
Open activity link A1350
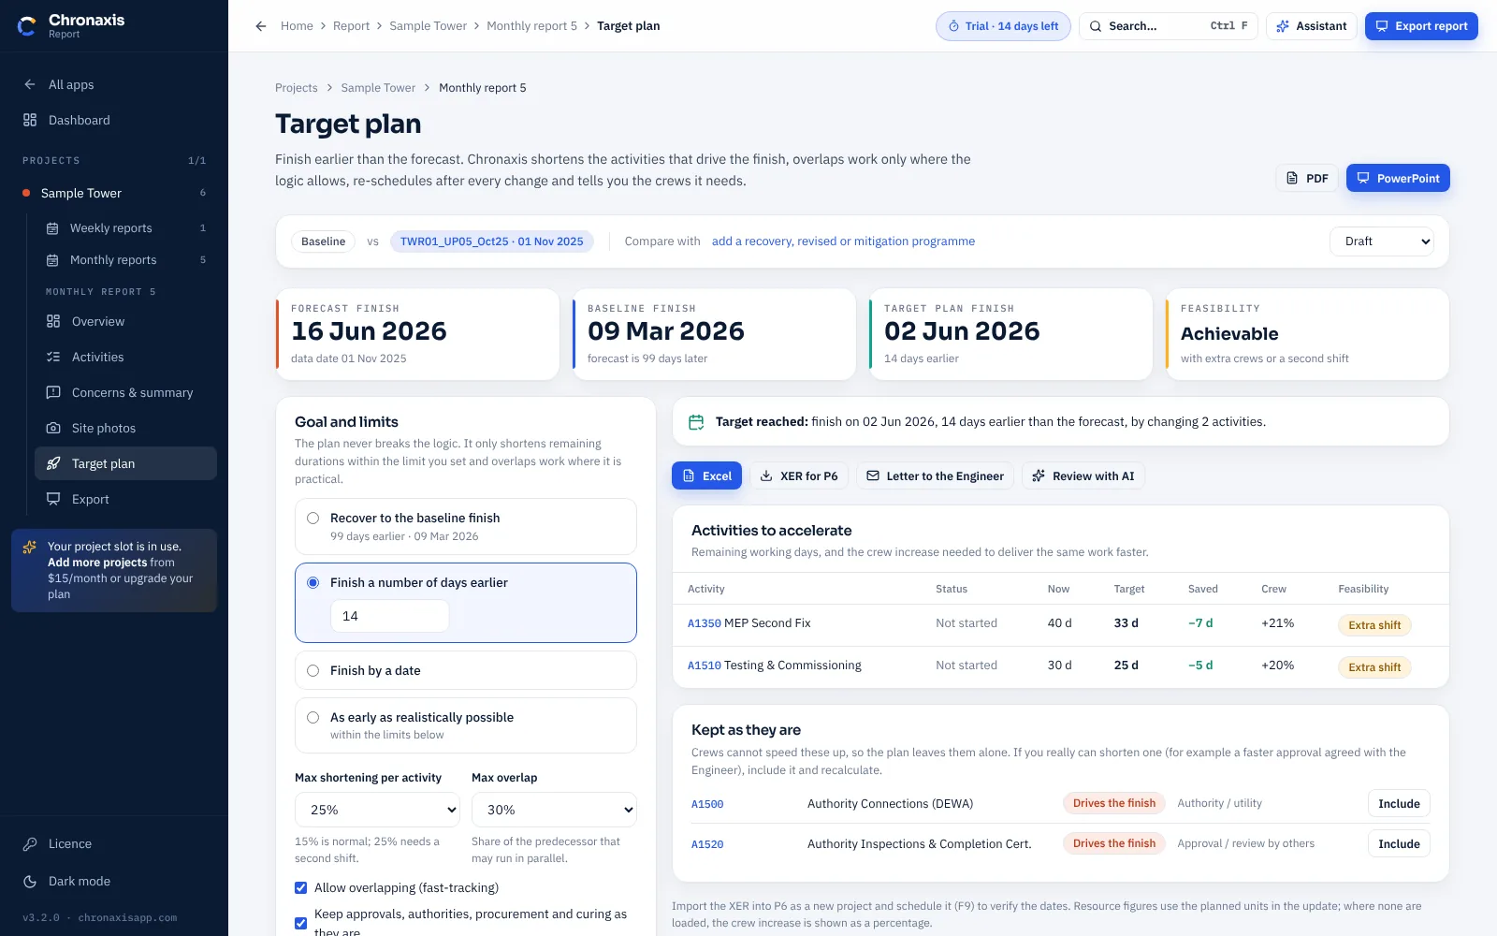[x=704, y=623]
